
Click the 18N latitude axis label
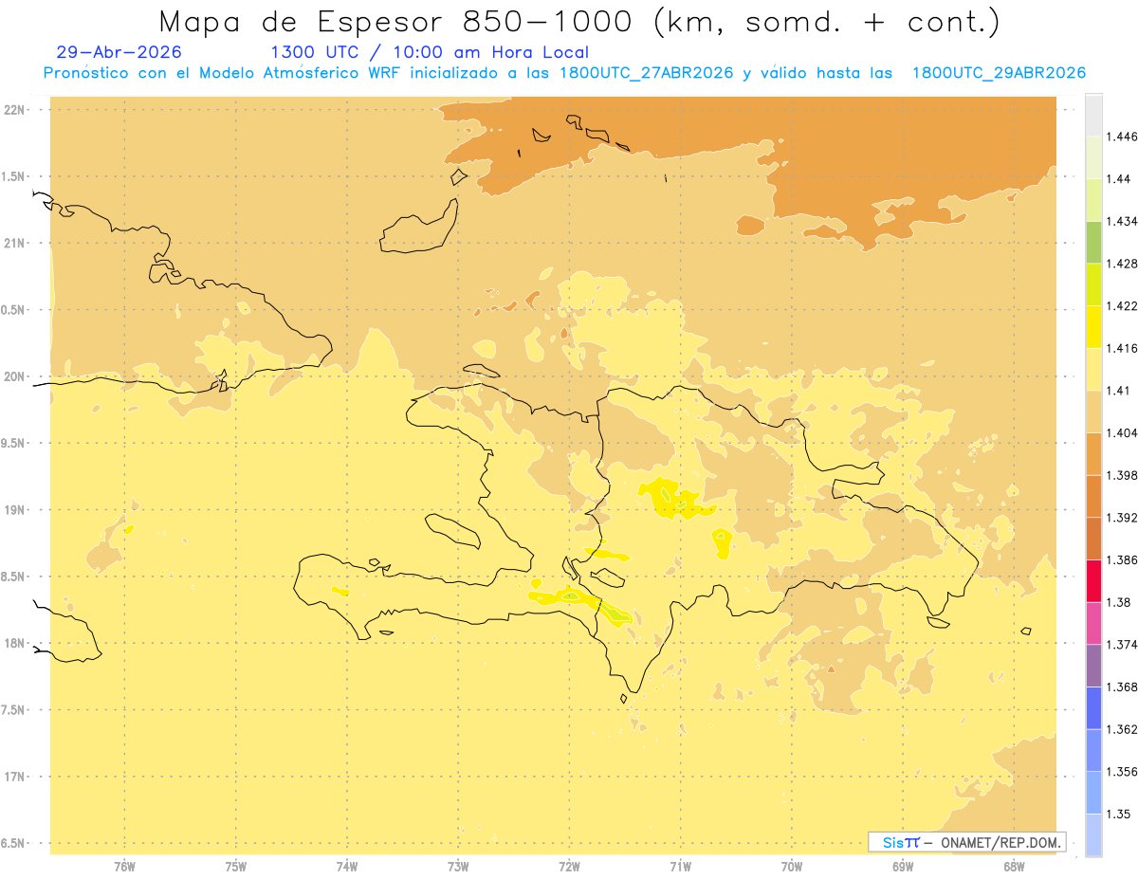click(x=15, y=643)
